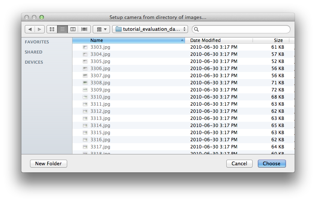Click the thumbnail icon of 3307.jpg
Image resolution: width=316 pixels, height=202 pixels.
click(x=85, y=76)
